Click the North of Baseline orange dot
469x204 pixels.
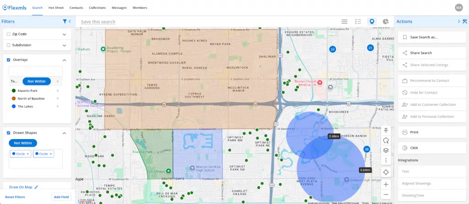(x=14, y=99)
